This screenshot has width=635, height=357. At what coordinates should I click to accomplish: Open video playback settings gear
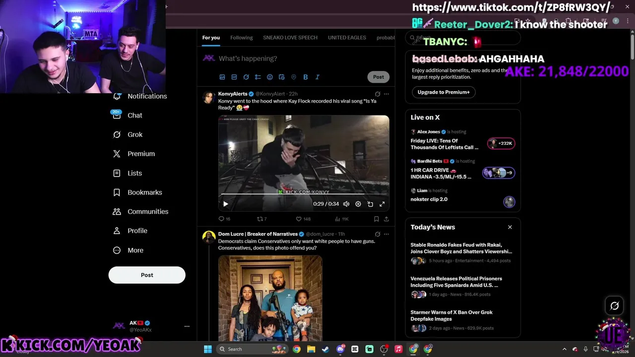coord(358,204)
